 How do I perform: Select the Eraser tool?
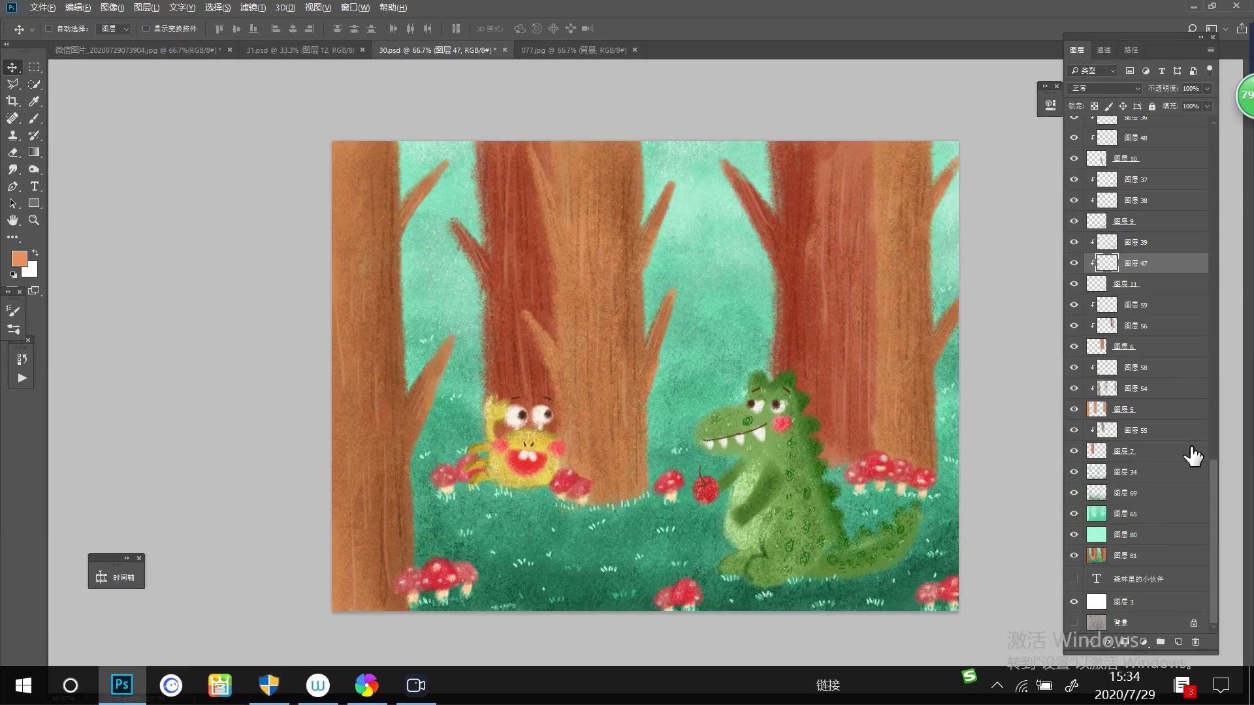(12, 152)
